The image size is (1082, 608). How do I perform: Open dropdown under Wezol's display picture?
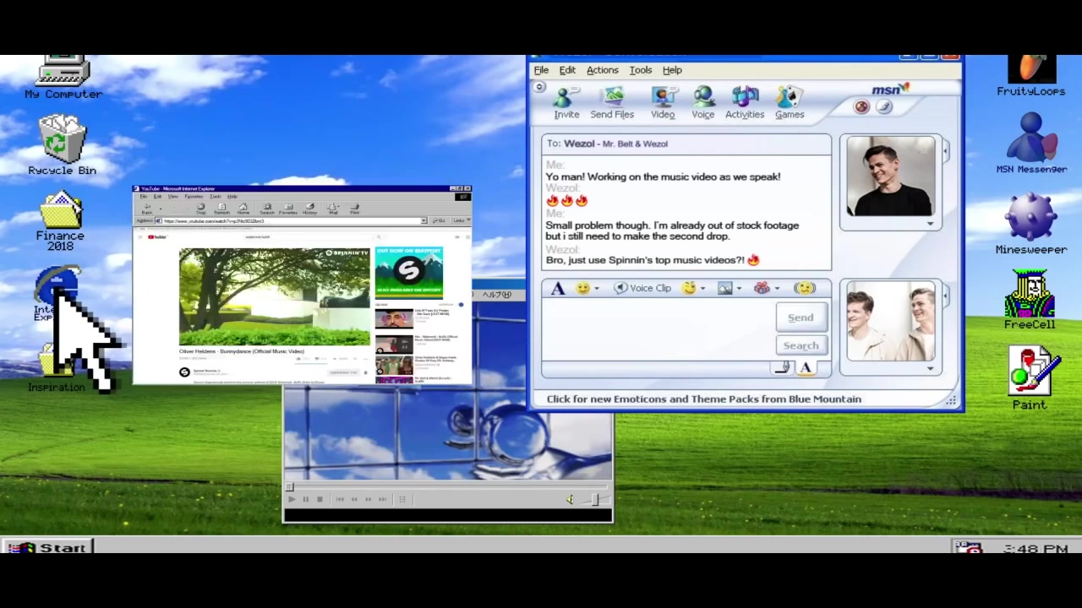(x=930, y=224)
